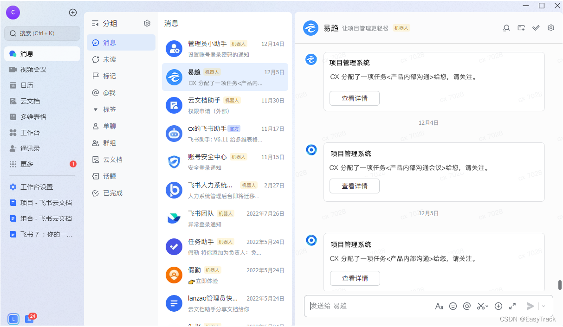
Task: Focus the search box 搜索 (Ctrl+K)
Action: [x=42, y=33]
